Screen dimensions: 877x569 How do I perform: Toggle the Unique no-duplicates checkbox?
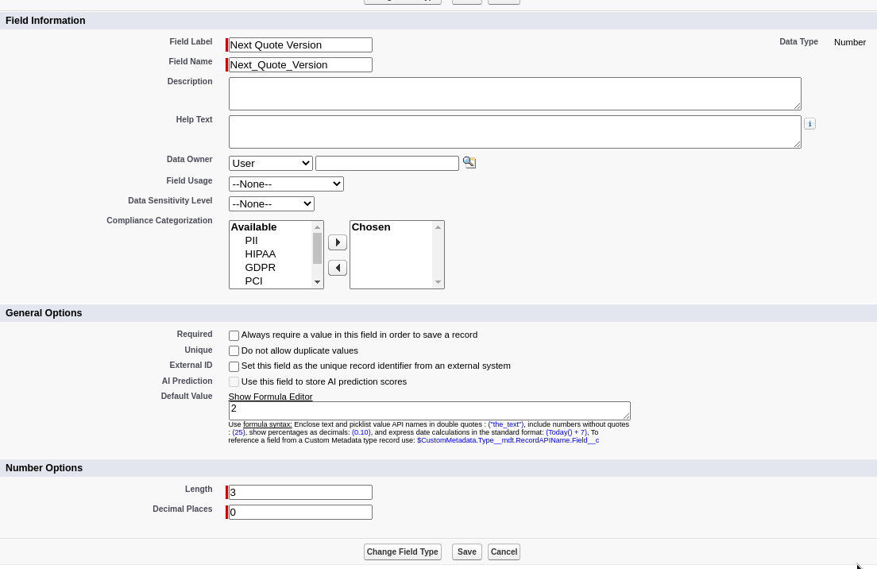pos(234,351)
